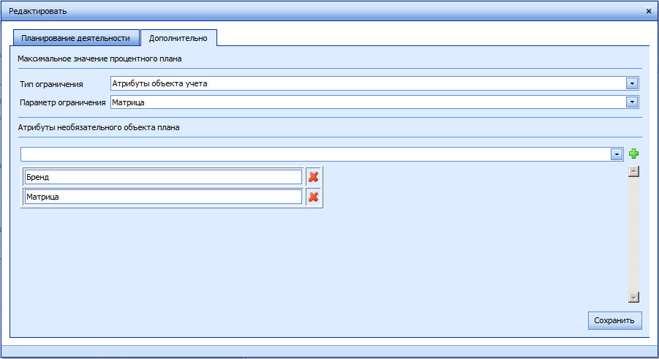Delete the Бренд attribute row
The width and height of the screenshot is (659, 359).
tap(314, 177)
